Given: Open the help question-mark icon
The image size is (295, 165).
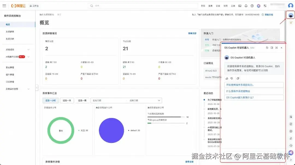Looking at the screenshot, I should tap(252, 6).
